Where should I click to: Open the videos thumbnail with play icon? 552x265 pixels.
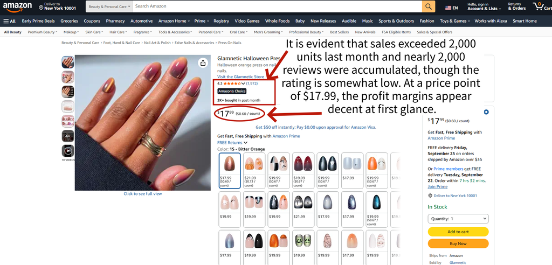(68, 151)
